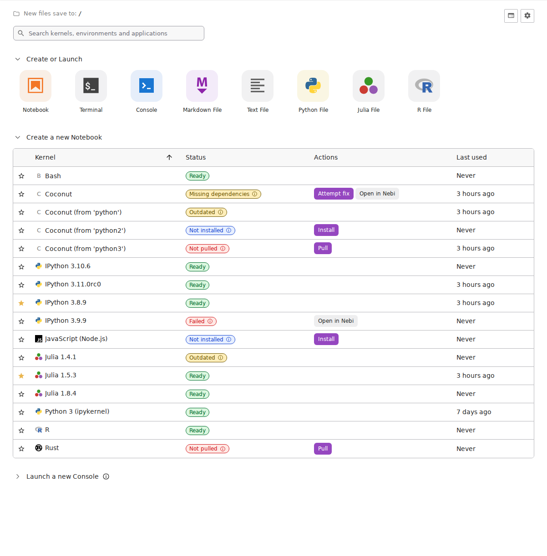Collapse the Create a new Notebook section
The image size is (547, 556).
tap(18, 137)
